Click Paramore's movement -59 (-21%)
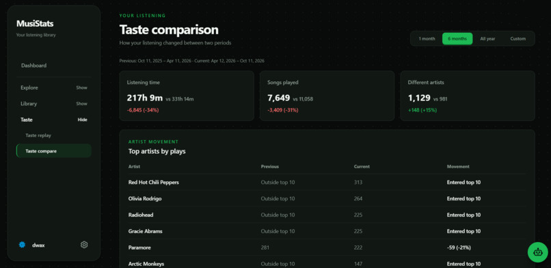Image resolution: width=551 pixels, height=268 pixels. click(459, 247)
